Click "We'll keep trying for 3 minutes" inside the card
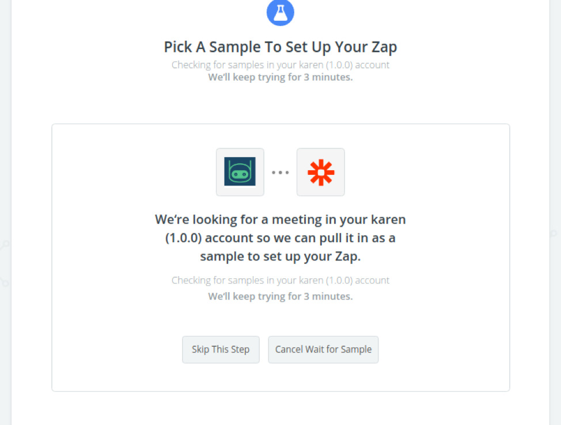Viewport: 561px width, 425px height. click(280, 296)
